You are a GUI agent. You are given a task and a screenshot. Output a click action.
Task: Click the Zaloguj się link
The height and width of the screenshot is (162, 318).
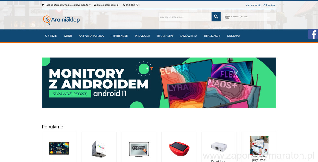point(269,5)
